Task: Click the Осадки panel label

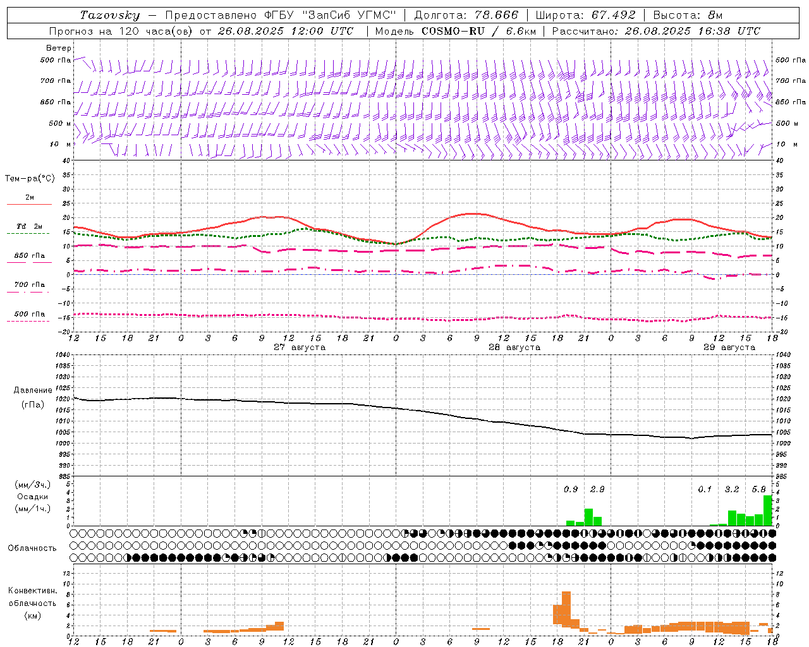Action: click(x=33, y=497)
